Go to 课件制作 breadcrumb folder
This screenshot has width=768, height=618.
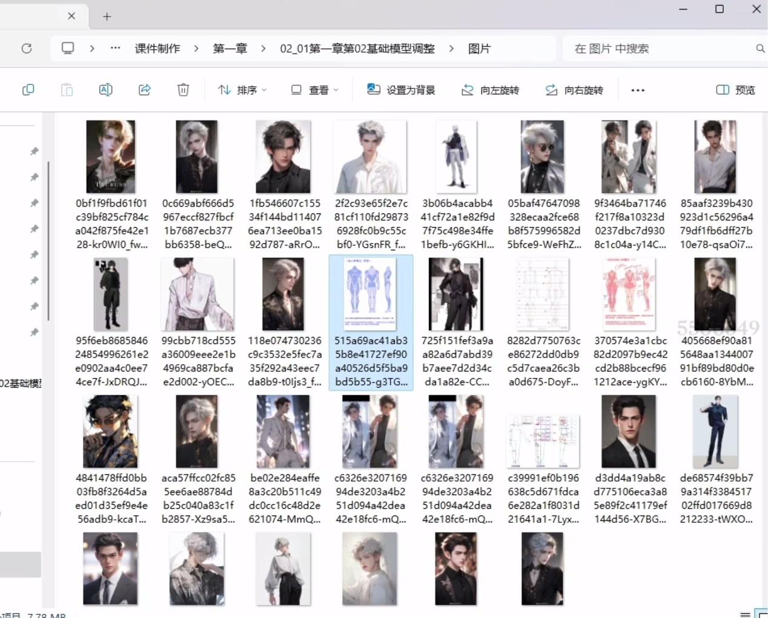(x=157, y=48)
